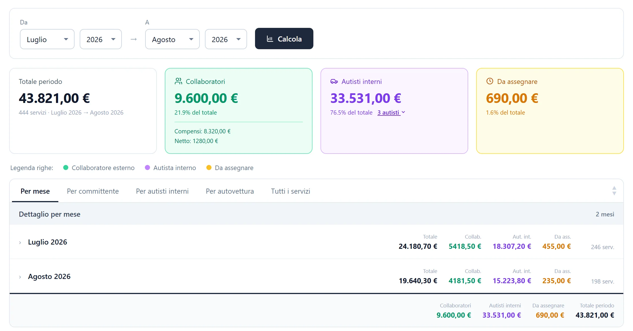
Task: Click the green Collaboratore esterno legend dot
Action: point(66,167)
